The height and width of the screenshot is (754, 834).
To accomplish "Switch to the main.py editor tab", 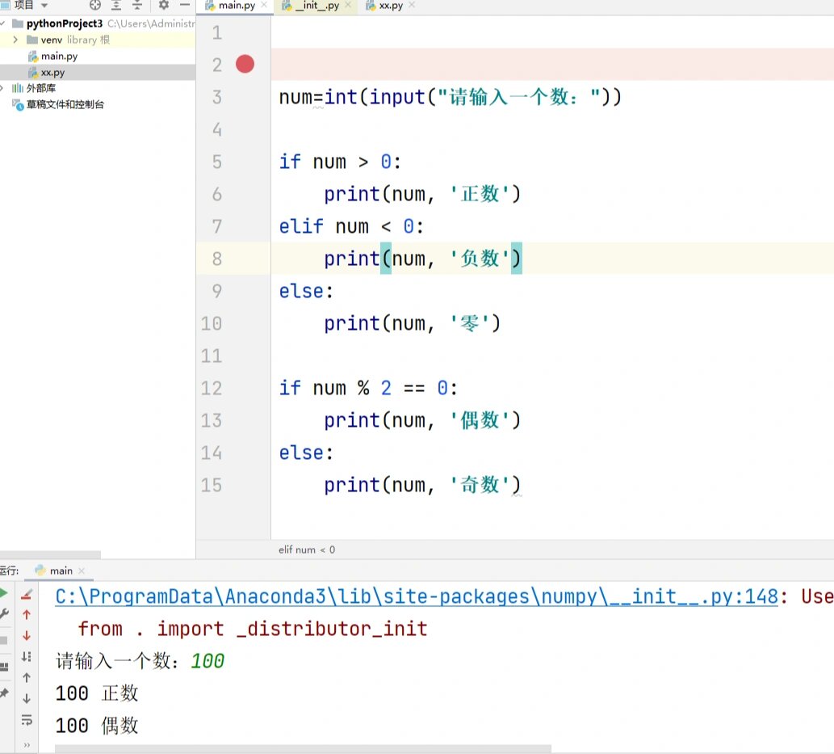I will click(237, 6).
